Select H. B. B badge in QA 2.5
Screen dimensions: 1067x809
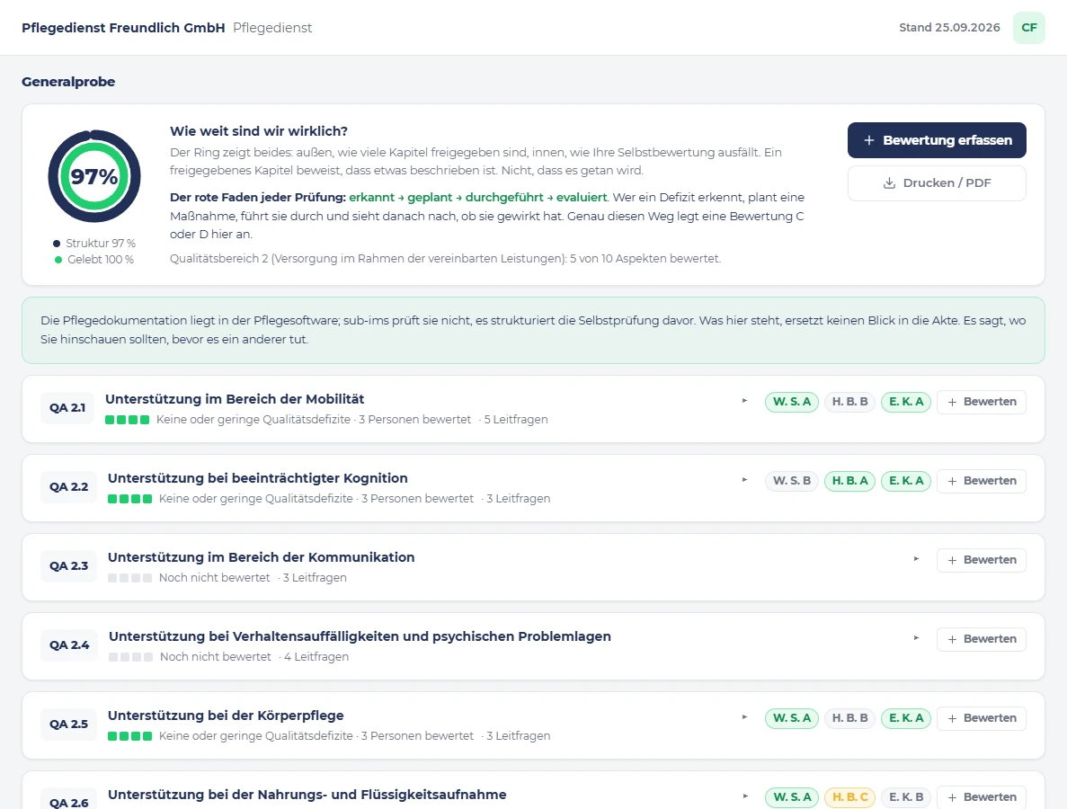click(850, 718)
